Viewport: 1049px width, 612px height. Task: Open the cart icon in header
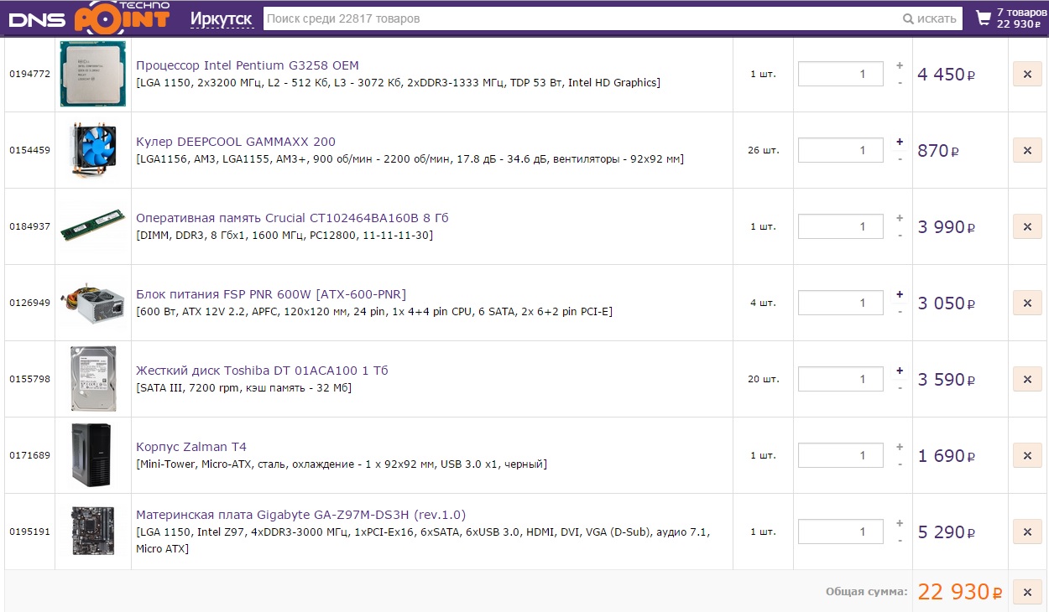click(x=983, y=18)
